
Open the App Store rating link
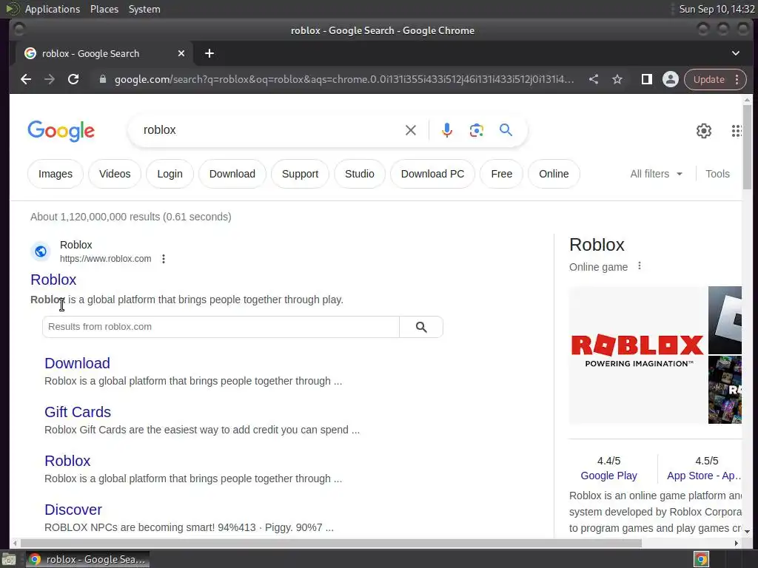[704, 476]
